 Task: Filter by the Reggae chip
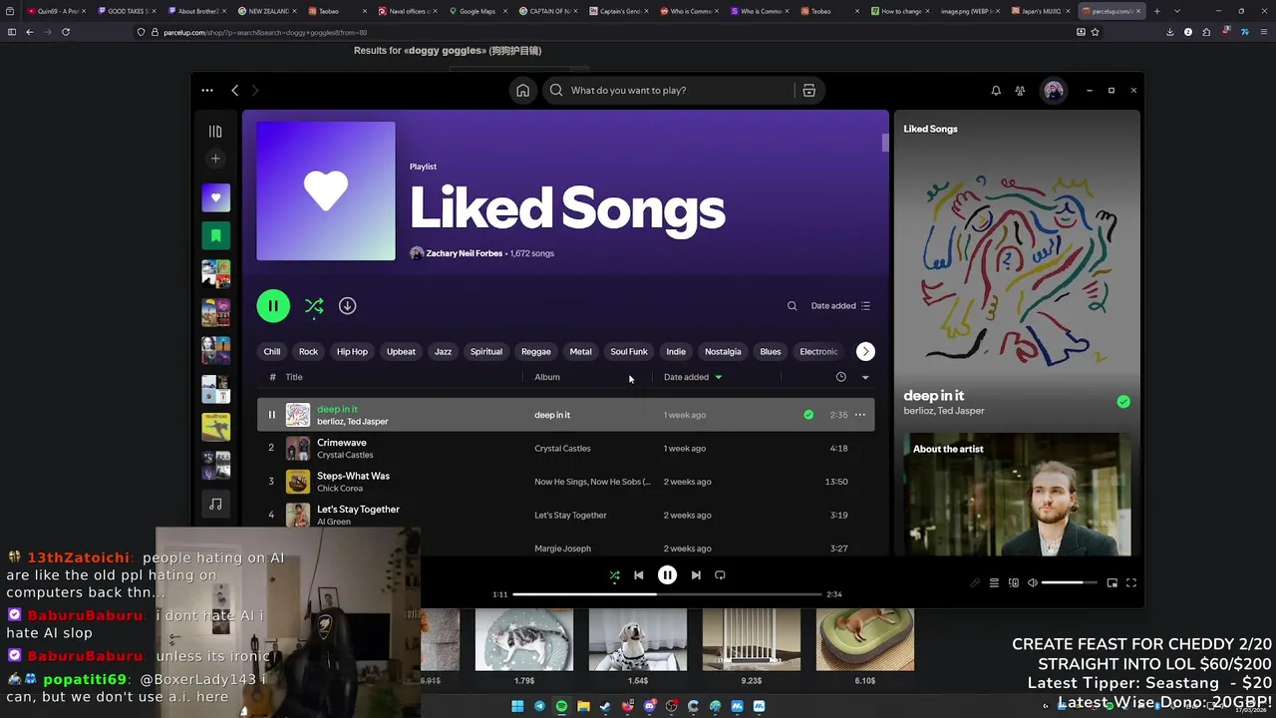tap(535, 351)
